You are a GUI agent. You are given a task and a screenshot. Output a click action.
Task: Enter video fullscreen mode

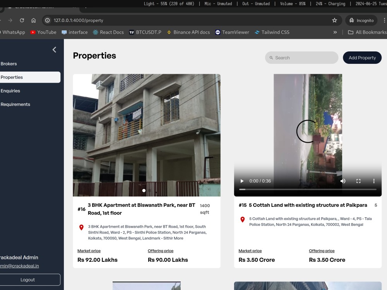(358, 181)
